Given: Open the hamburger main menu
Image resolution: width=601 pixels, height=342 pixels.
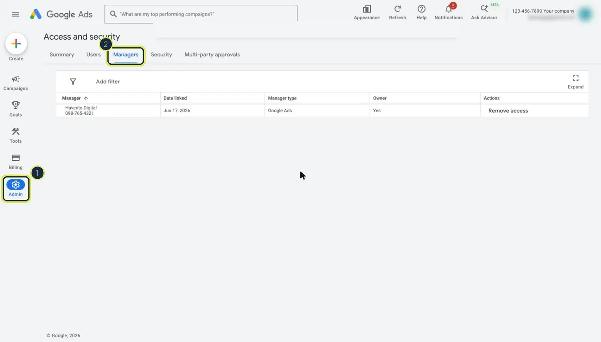Looking at the screenshot, I should click(16, 14).
